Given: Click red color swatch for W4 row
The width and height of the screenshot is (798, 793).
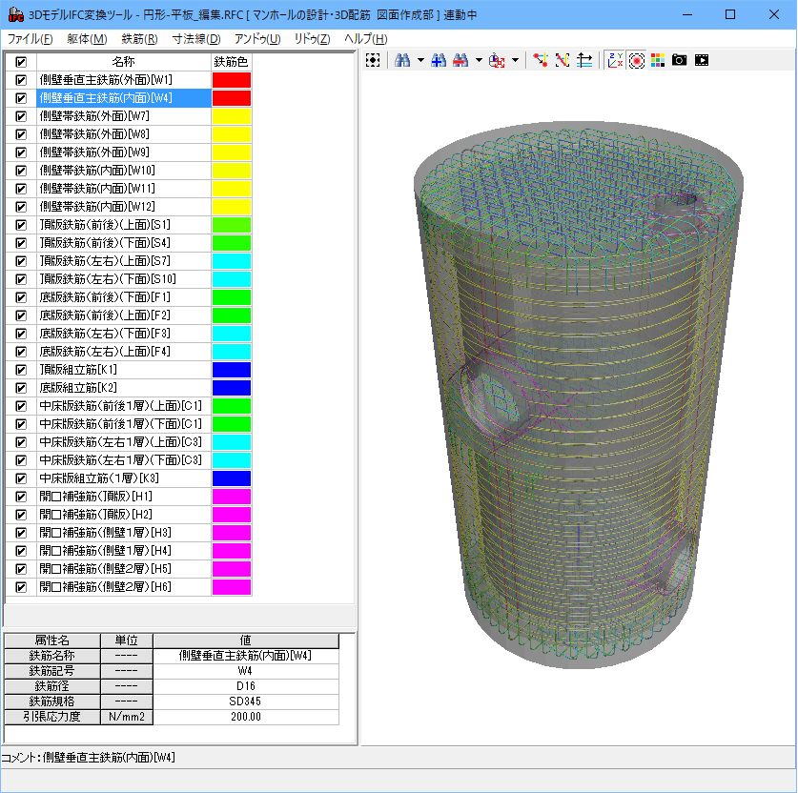Looking at the screenshot, I should point(232,98).
